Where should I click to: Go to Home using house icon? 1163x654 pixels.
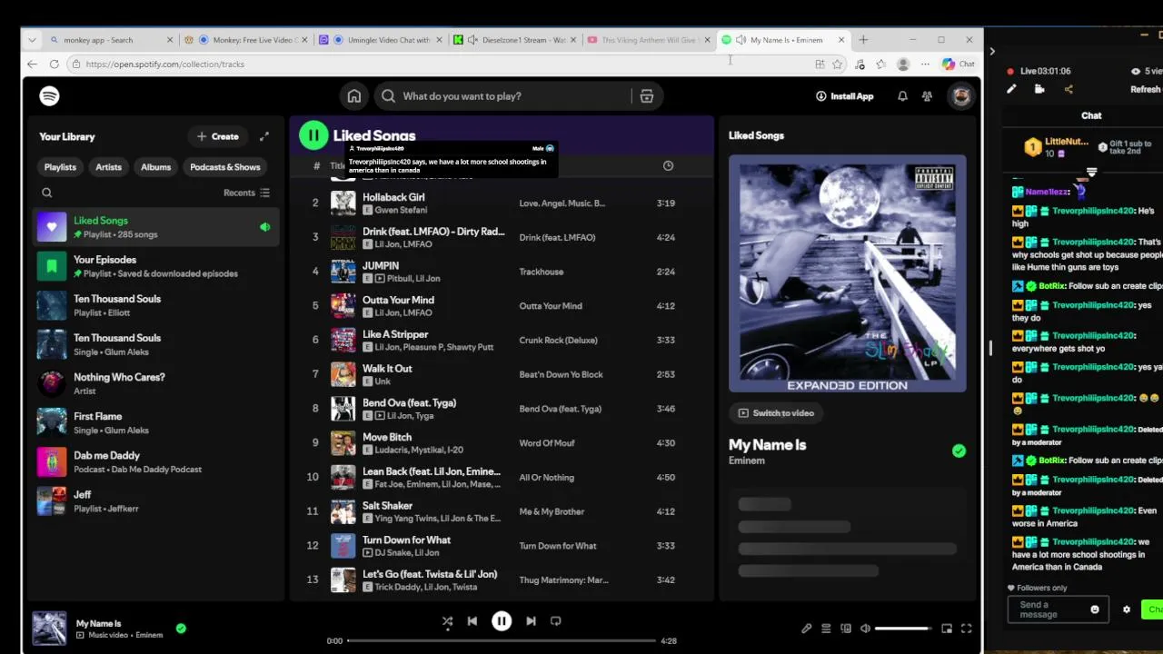[354, 96]
